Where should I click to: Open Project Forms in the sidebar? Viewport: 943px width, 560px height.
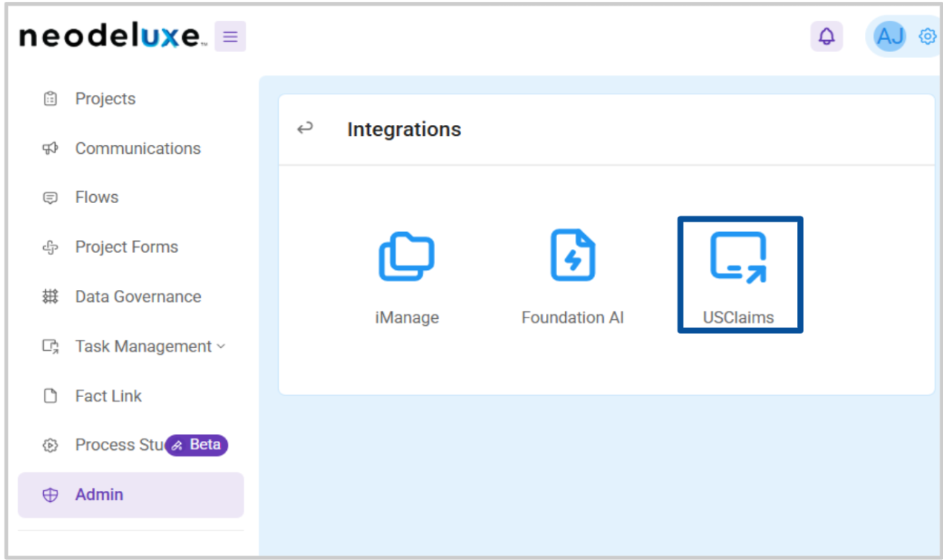point(126,248)
